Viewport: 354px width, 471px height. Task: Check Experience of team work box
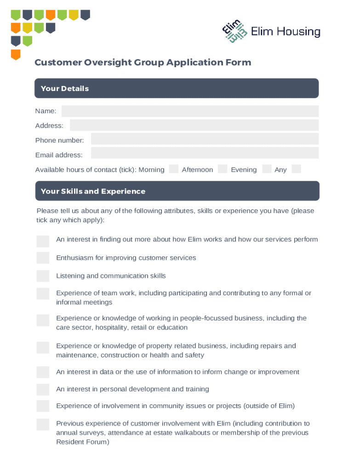43,294
